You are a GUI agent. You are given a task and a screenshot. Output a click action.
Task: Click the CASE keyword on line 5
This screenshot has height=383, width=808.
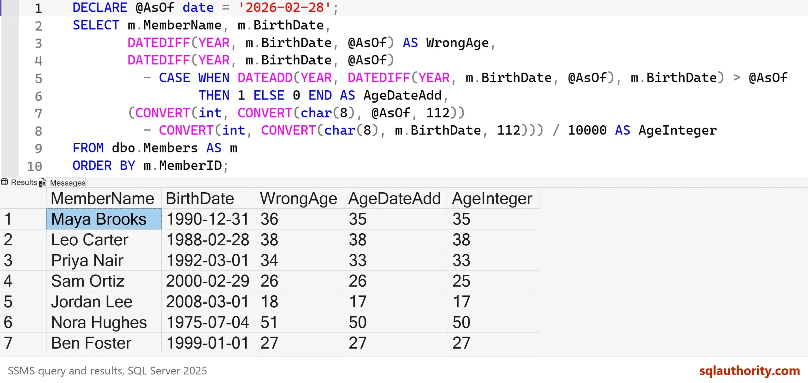(174, 78)
